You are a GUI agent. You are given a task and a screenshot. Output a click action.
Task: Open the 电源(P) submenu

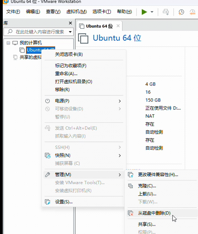pos(84,101)
